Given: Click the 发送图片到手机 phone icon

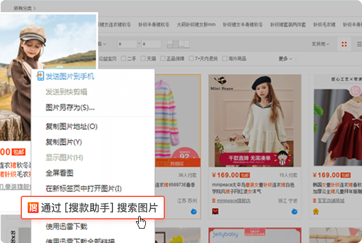Looking at the screenshot, I should (x=40, y=76).
